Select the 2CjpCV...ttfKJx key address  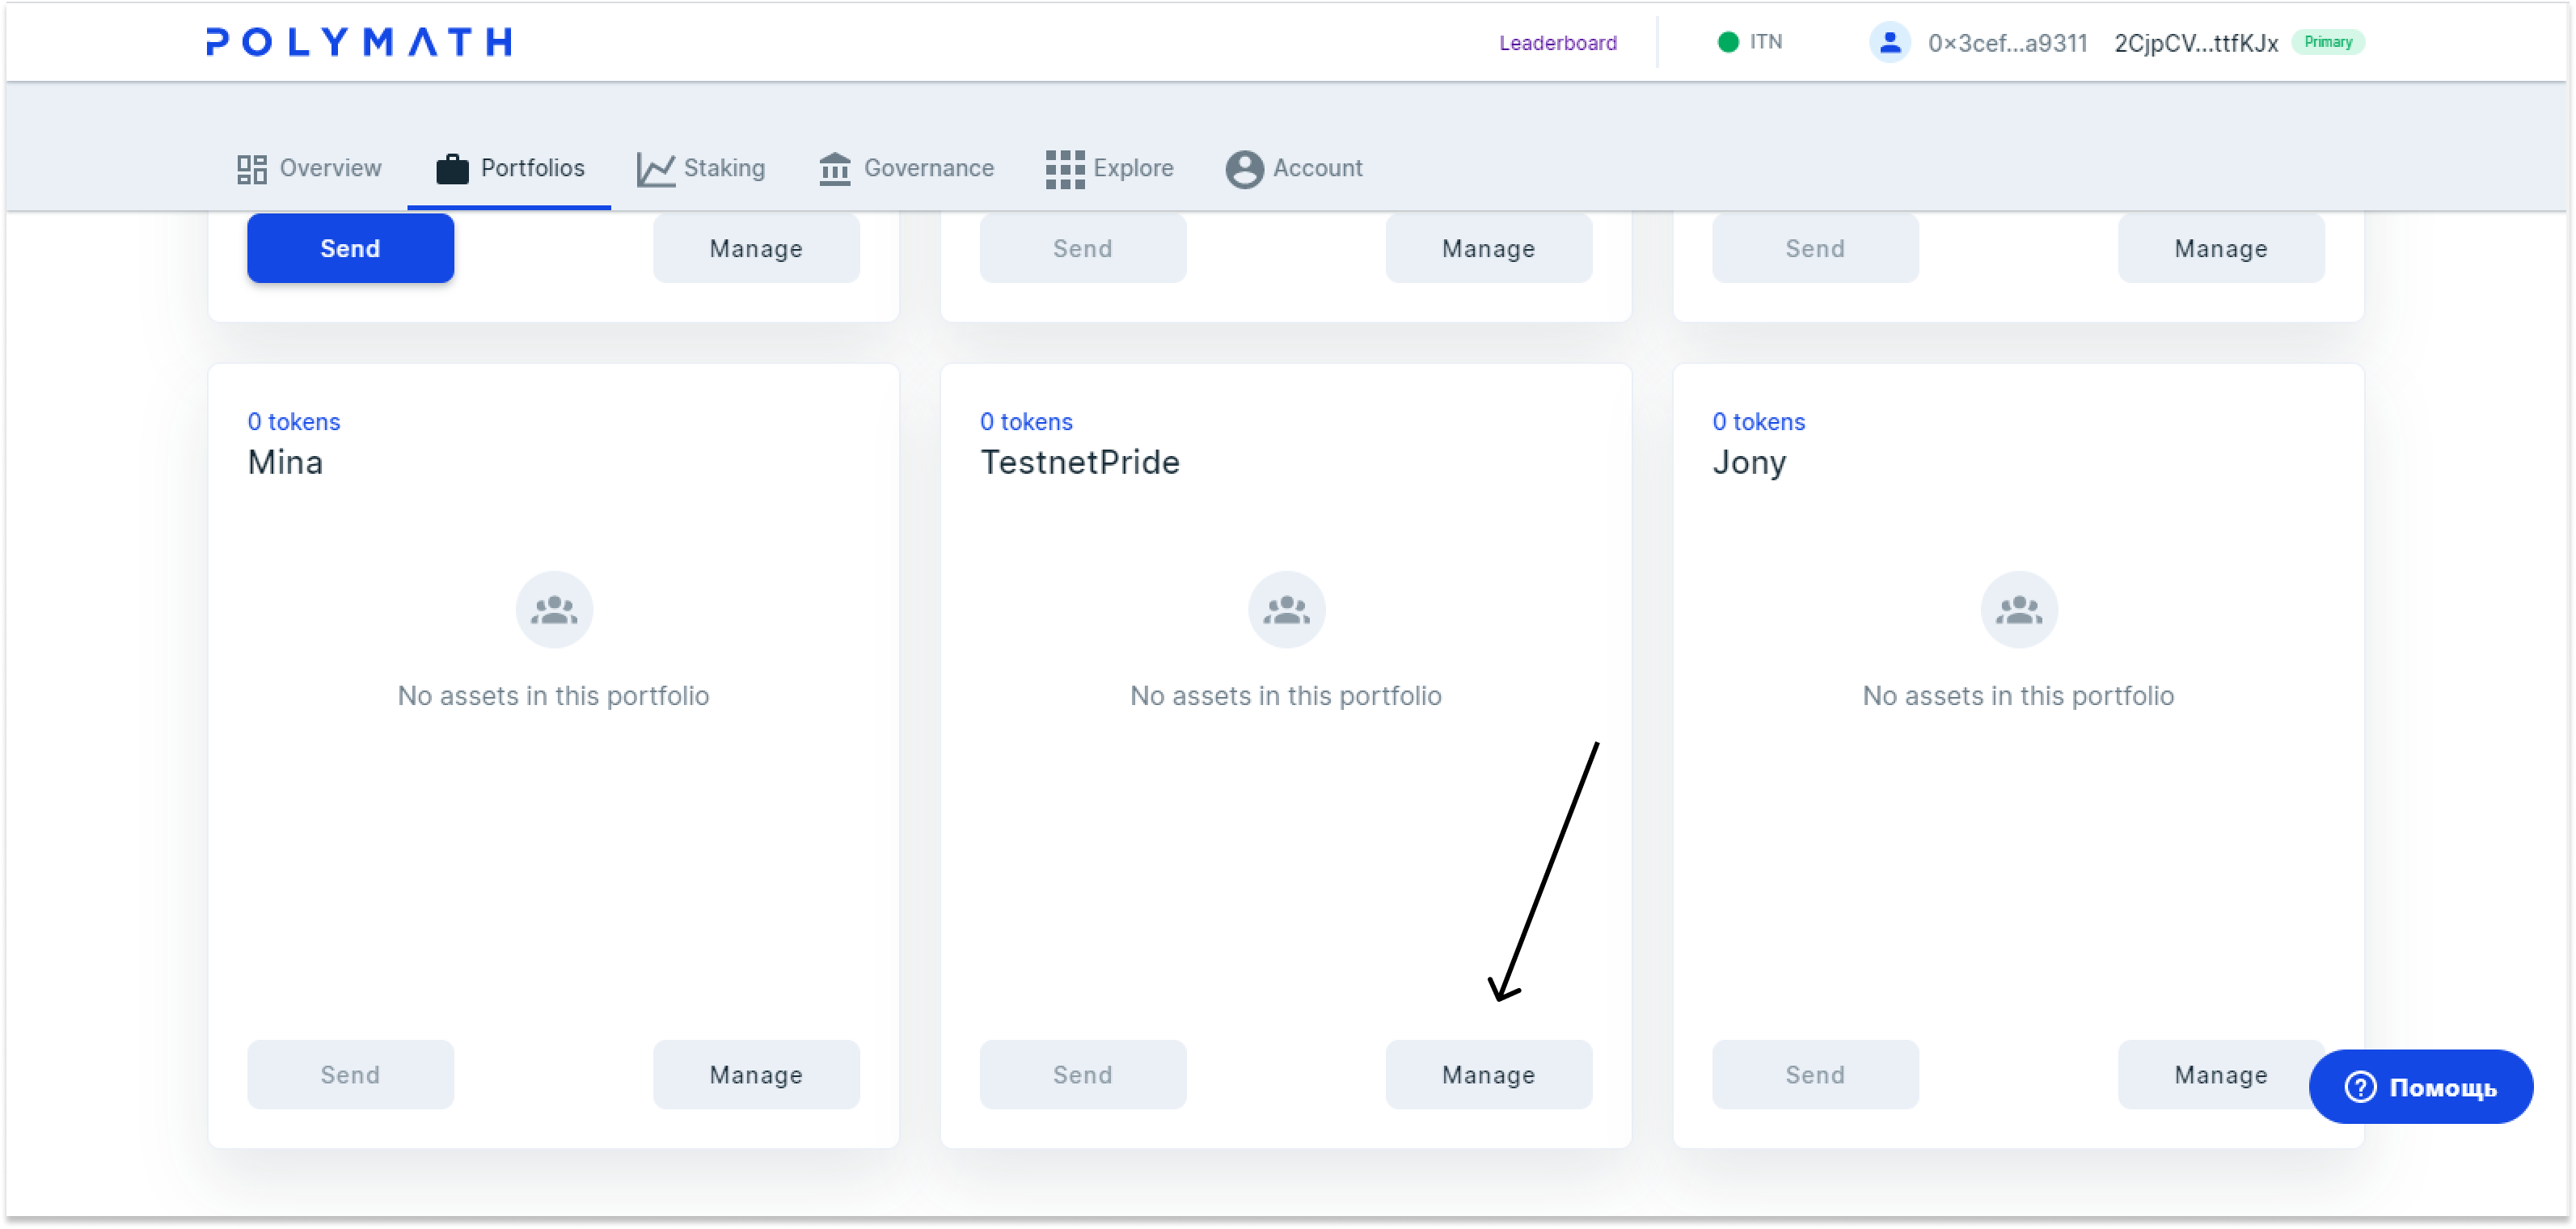tap(2196, 43)
